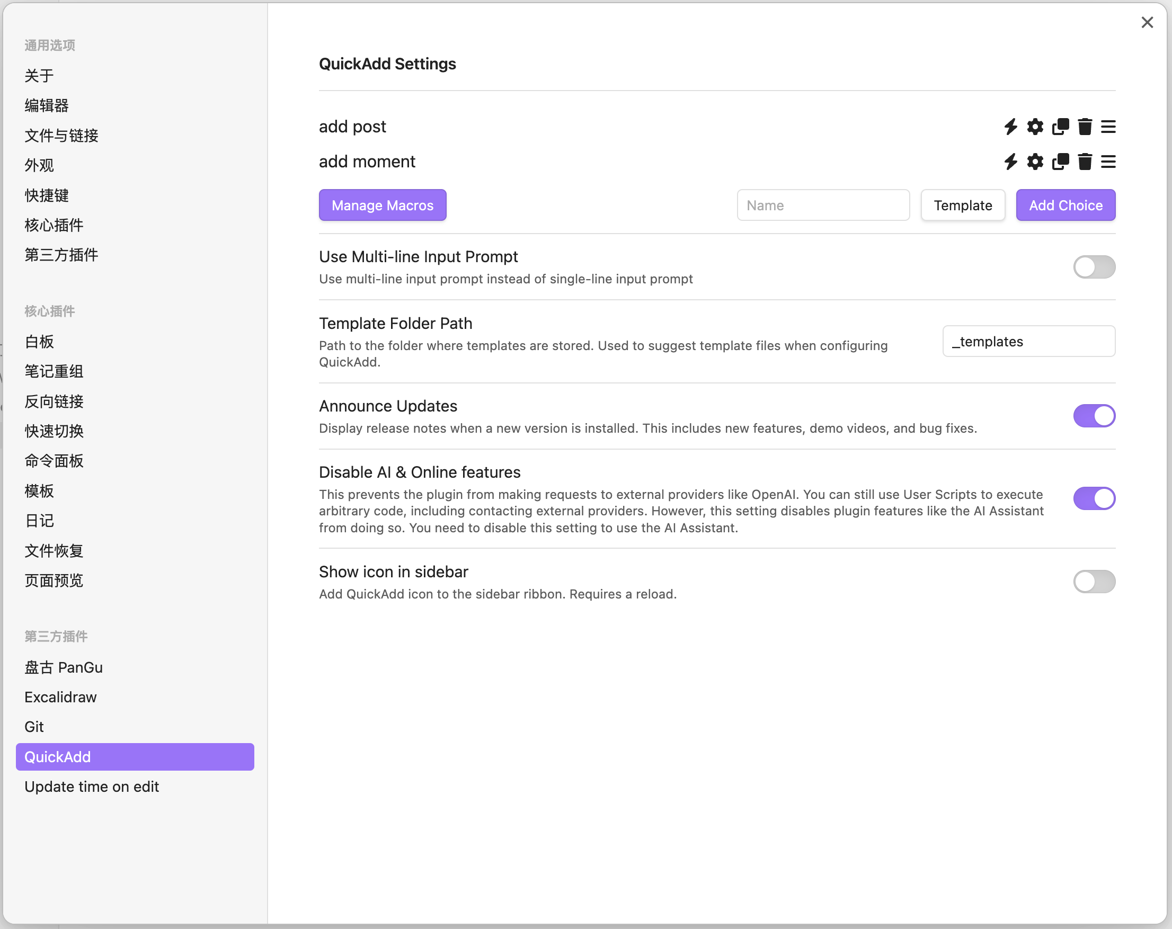Delete the add post choice
1172x929 pixels.
click(x=1085, y=127)
